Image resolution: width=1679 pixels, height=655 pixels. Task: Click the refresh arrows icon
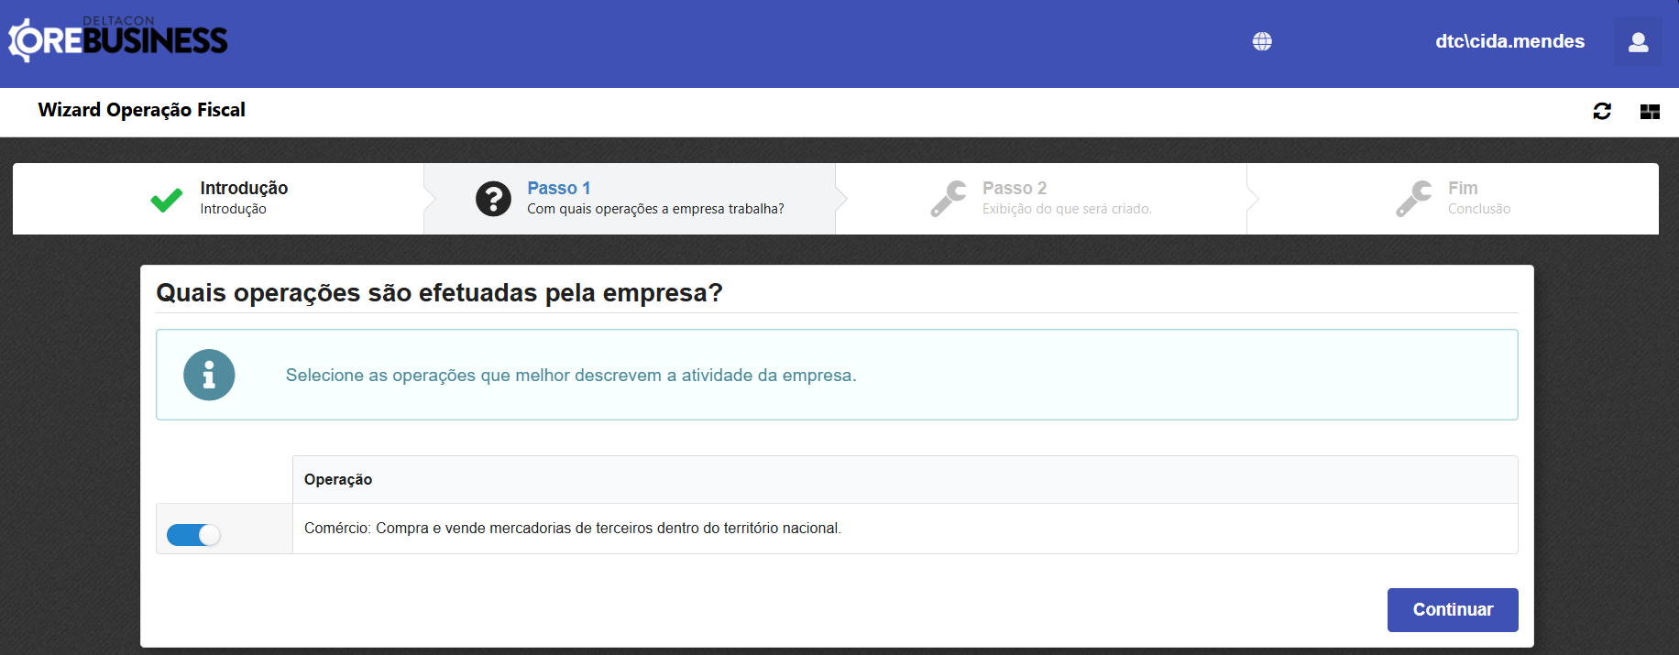coord(1602,111)
